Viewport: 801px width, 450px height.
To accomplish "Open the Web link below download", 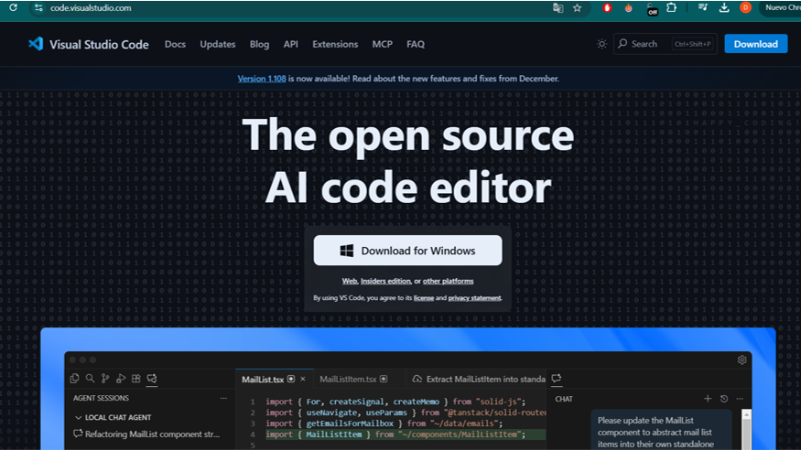I will 350,281.
